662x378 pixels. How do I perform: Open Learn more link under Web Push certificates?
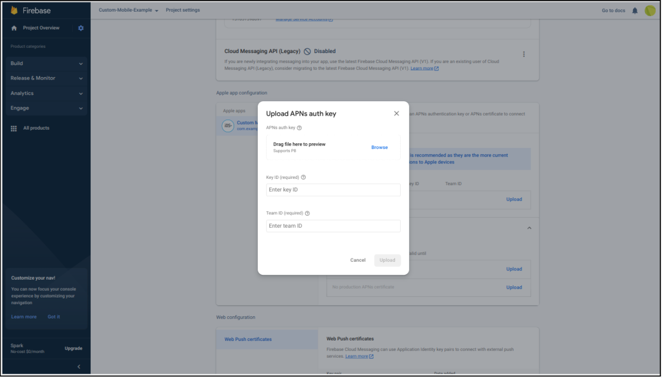tap(359, 356)
